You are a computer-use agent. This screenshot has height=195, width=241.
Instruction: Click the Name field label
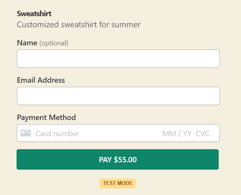pos(27,43)
